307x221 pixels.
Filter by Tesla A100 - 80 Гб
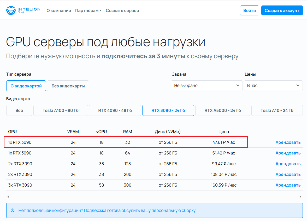[x=61, y=110]
